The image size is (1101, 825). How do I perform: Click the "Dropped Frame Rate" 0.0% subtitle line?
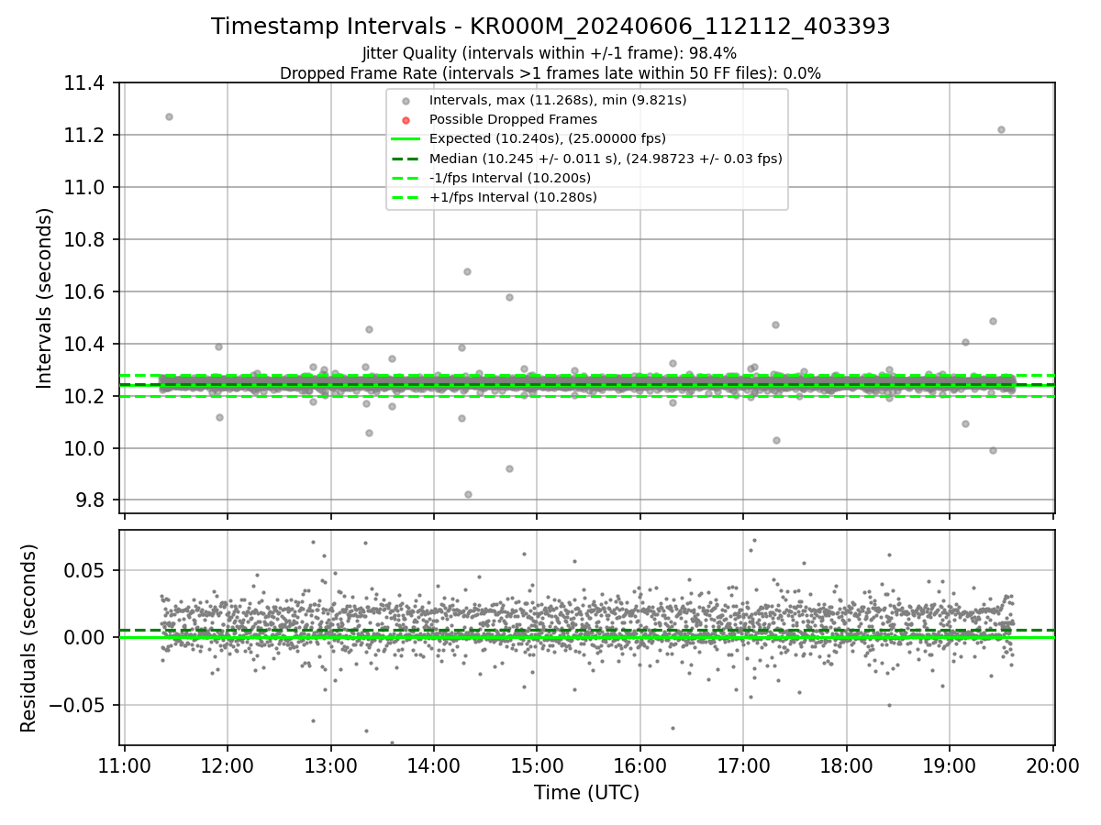550,73
